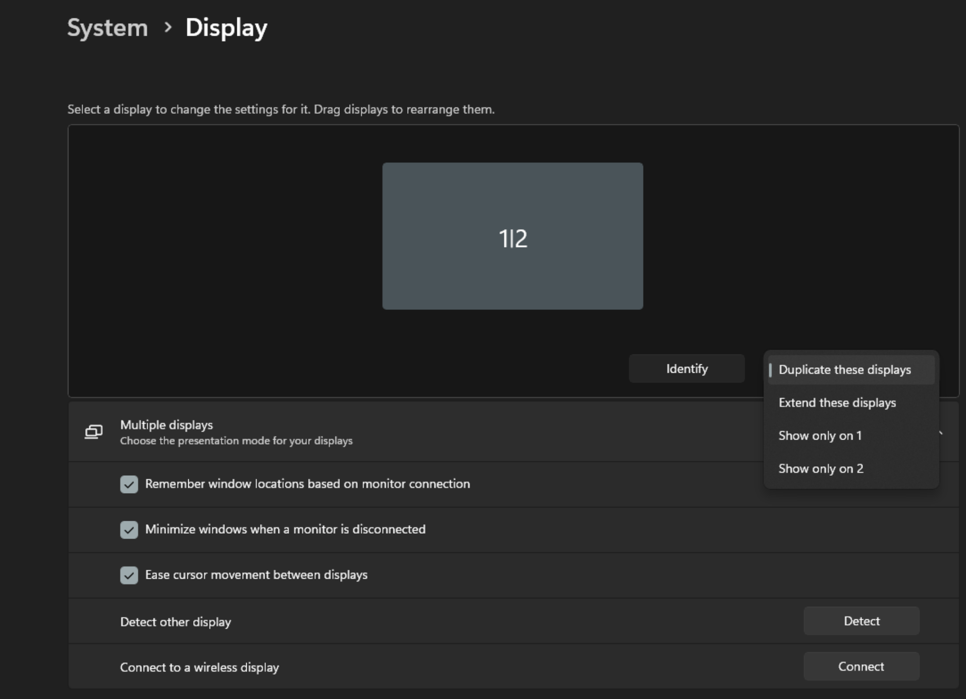Choose Duplicate these displays option

point(845,370)
